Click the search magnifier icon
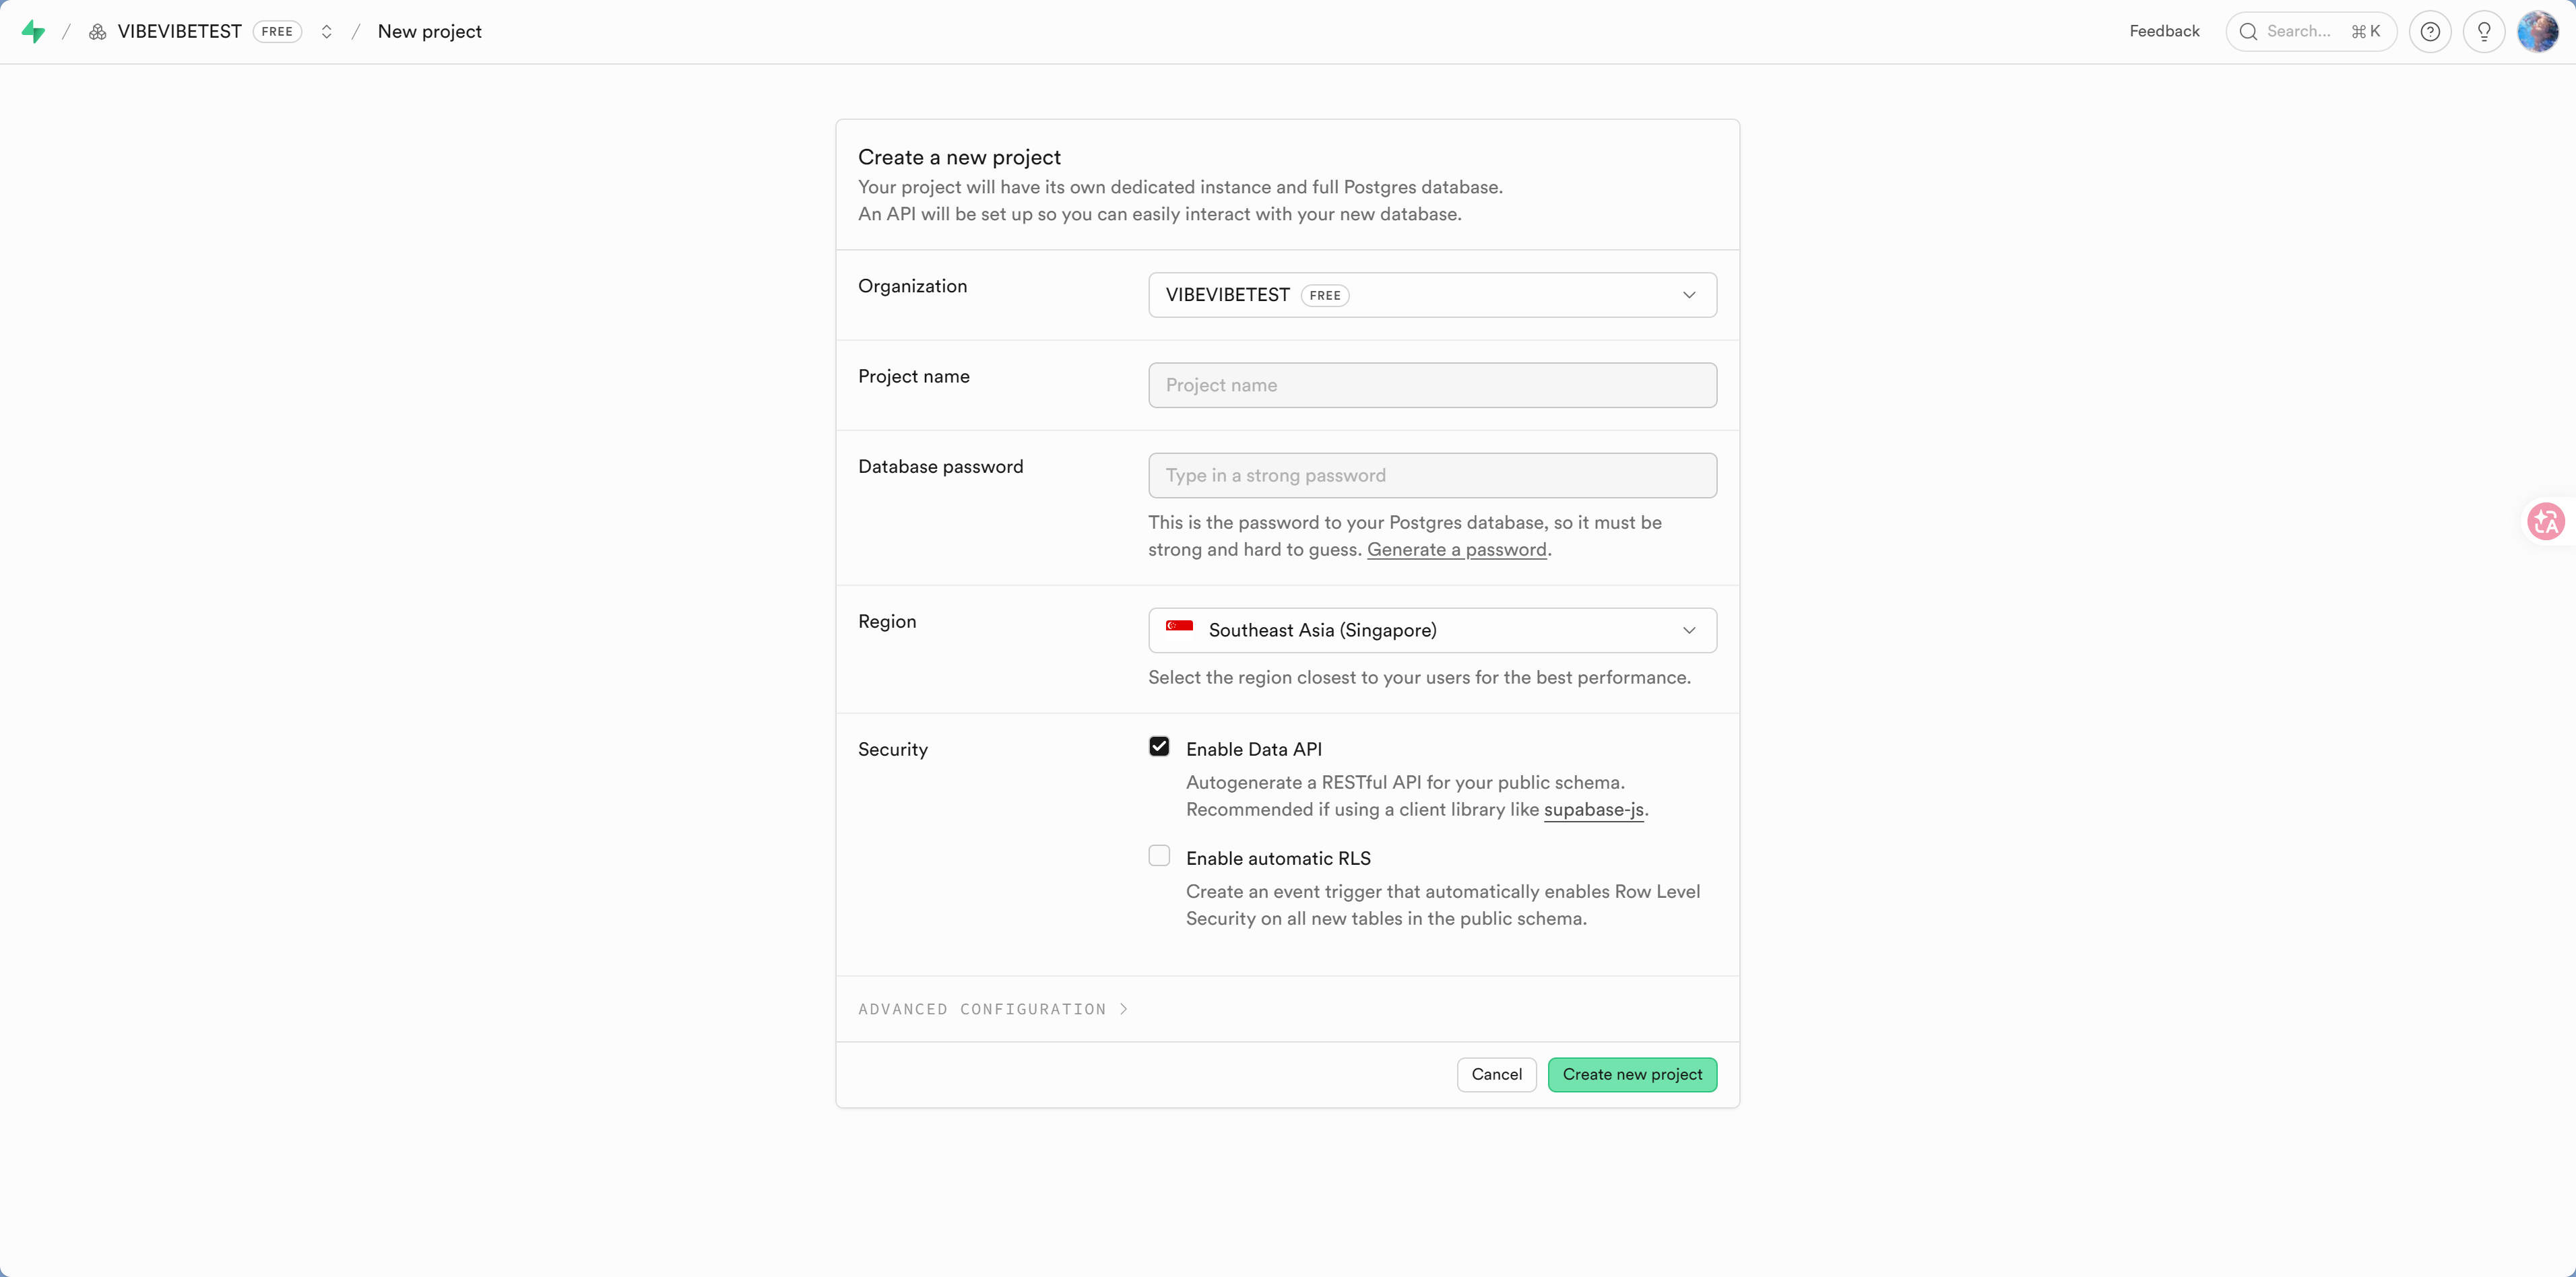 pos(2248,32)
